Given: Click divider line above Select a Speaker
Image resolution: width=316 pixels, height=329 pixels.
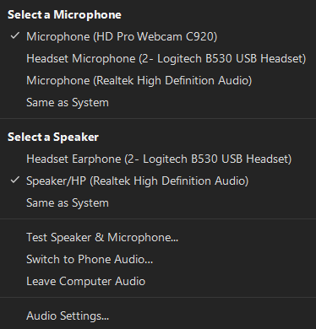Looking at the screenshot, I should point(158,118).
